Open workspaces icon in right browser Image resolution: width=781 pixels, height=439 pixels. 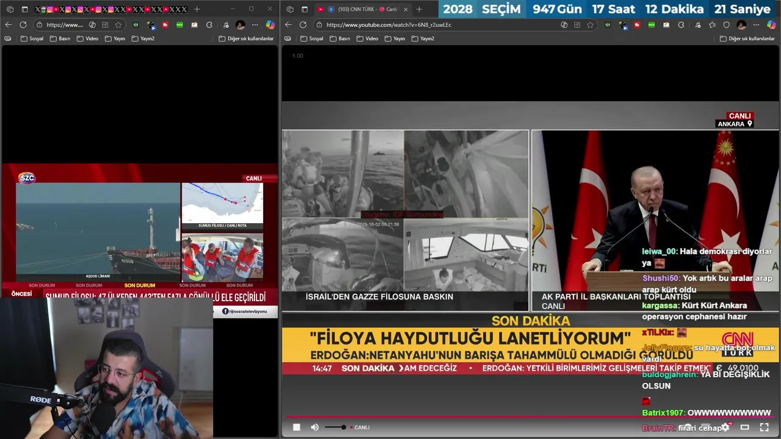click(290, 9)
